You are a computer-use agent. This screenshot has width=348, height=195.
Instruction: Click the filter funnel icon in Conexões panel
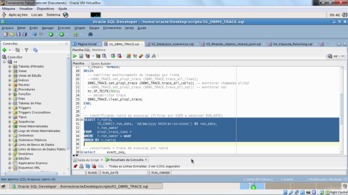pyautogui.click(x=27, y=50)
